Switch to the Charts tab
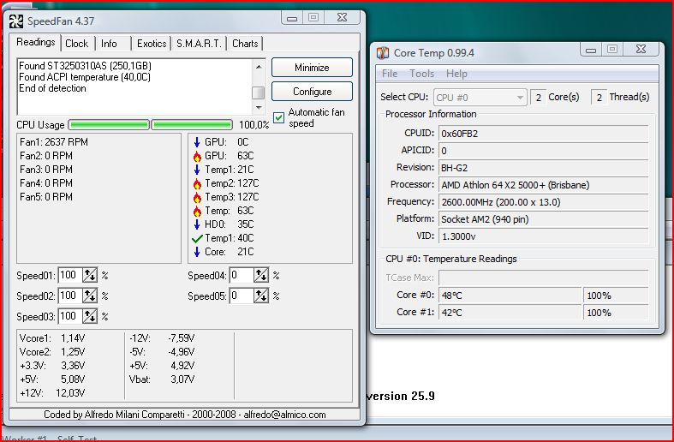Image resolution: width=674 pixels, height=442 pixels. tap(245, 44)
